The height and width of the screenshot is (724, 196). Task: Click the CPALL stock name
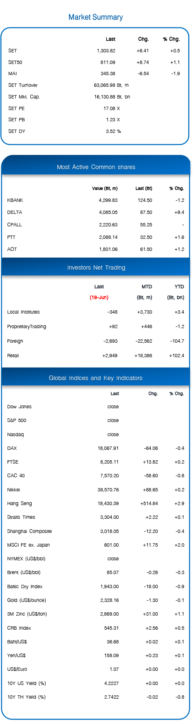(15, 225)
